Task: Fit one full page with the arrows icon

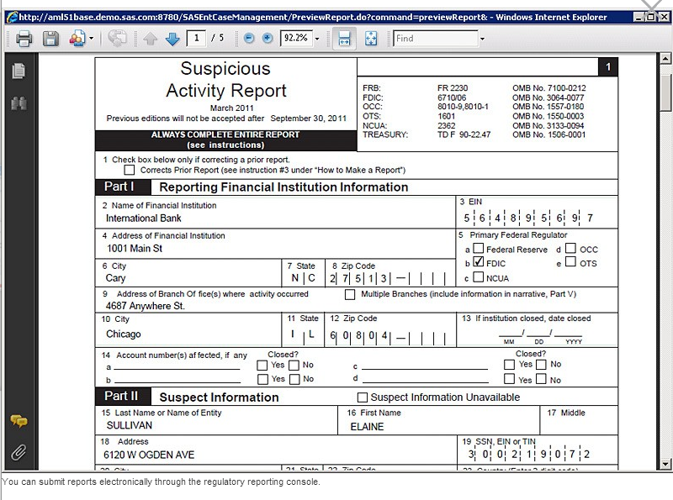Action: tap(371, 39)
